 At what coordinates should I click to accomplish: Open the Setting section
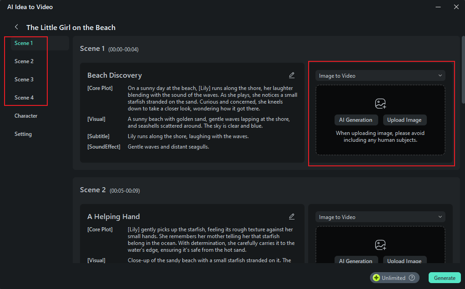point(23,134)
